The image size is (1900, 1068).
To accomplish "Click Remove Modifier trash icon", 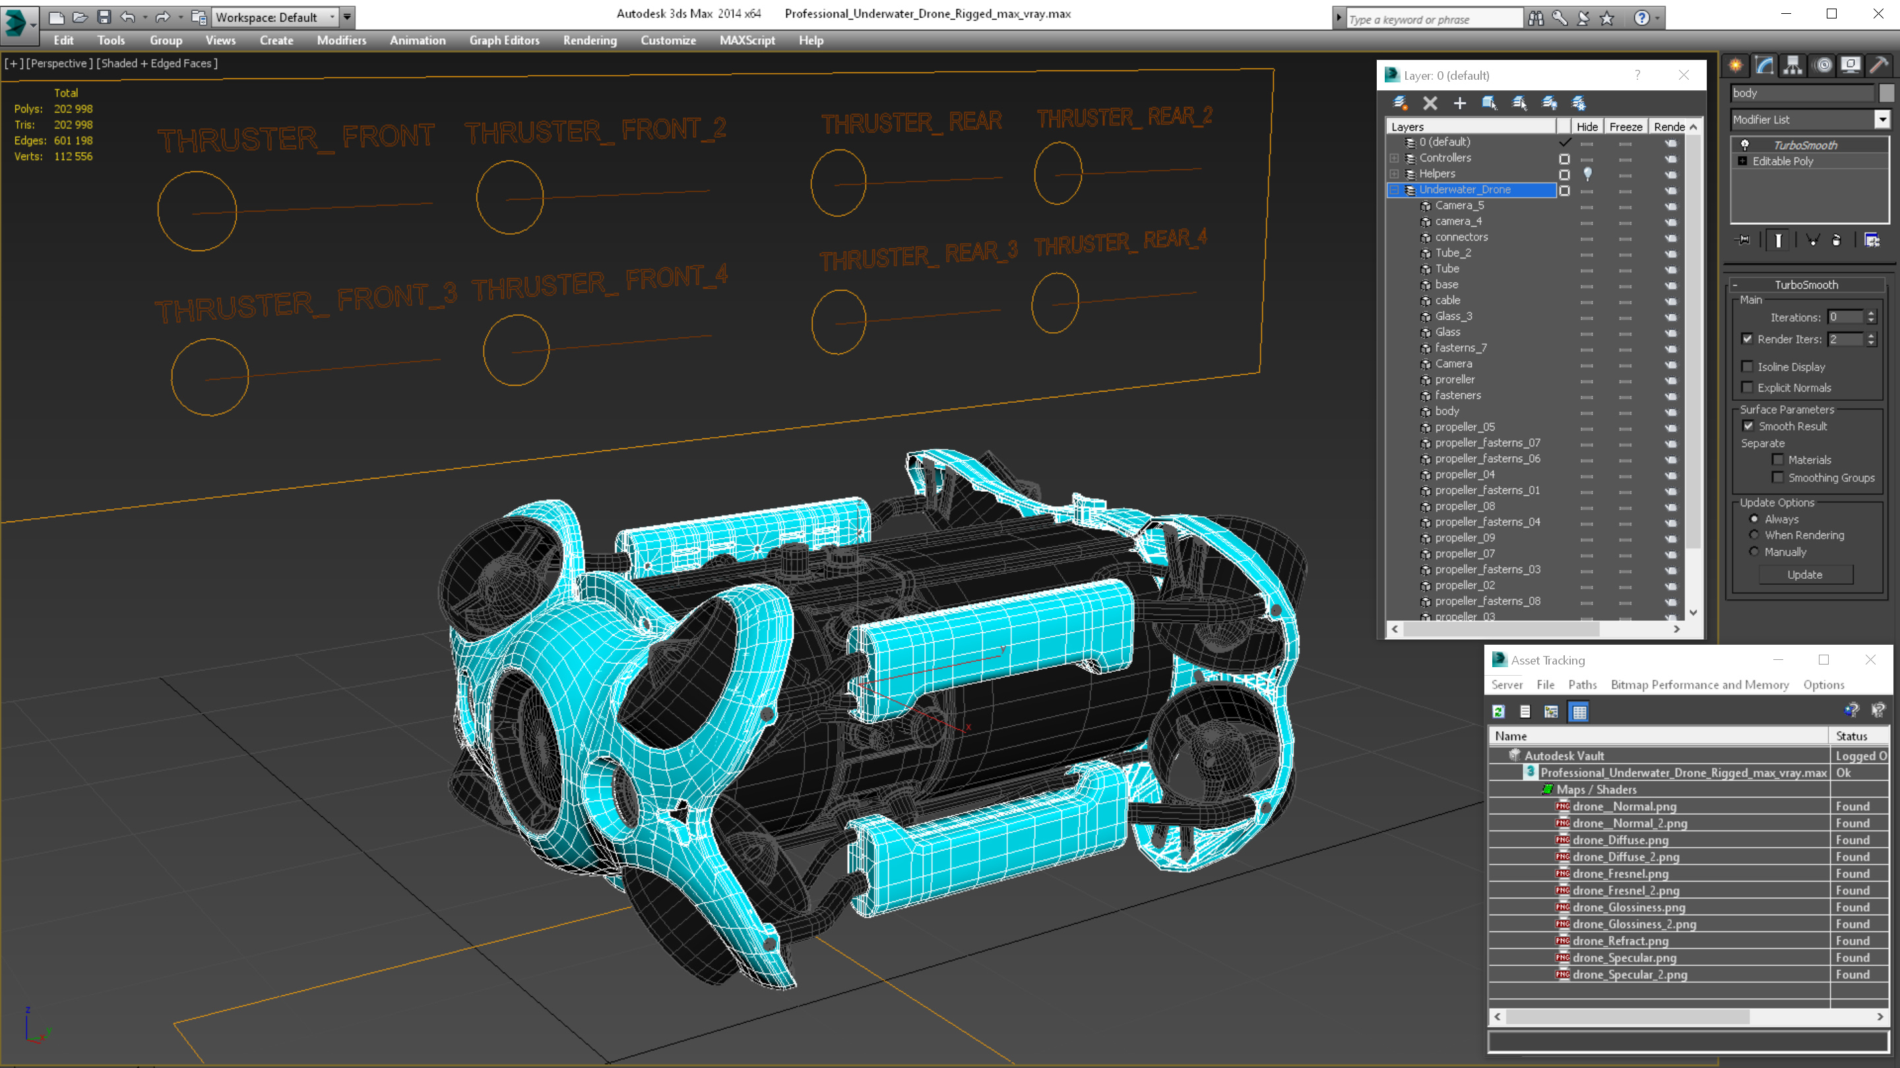I will click(x=1837, y=239).
